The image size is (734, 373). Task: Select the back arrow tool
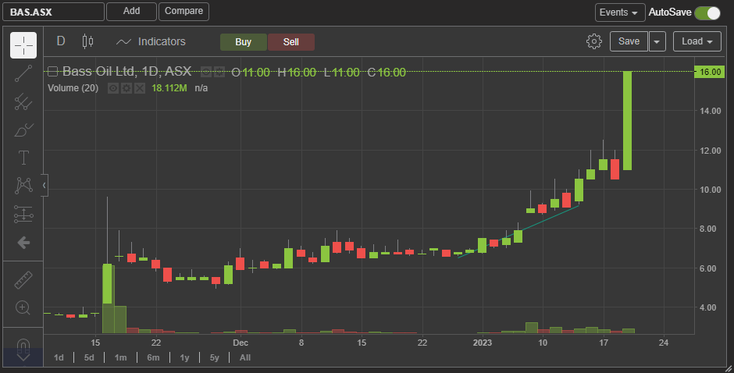click(x=23, y=243)
